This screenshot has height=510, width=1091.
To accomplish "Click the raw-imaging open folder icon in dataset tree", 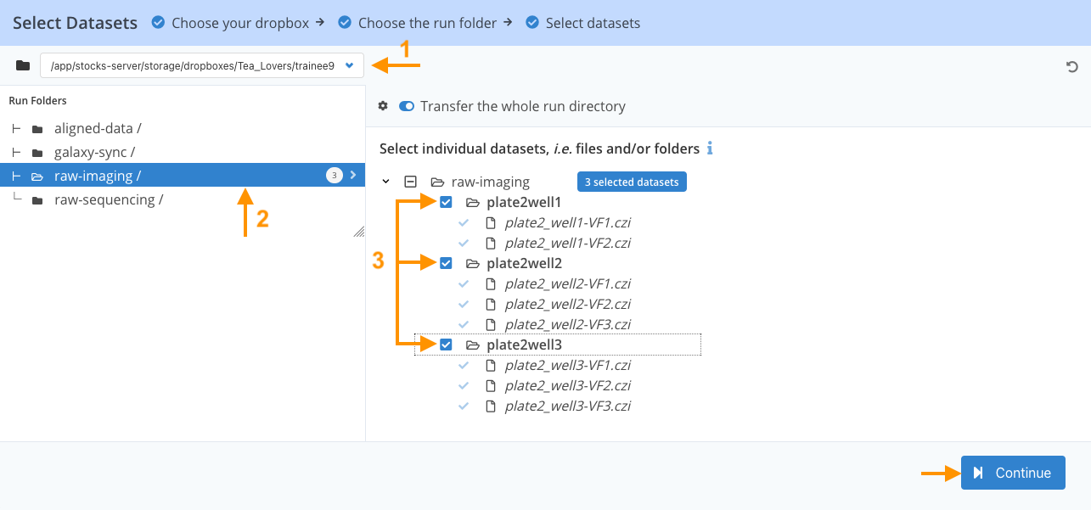I will coord(437,182).
